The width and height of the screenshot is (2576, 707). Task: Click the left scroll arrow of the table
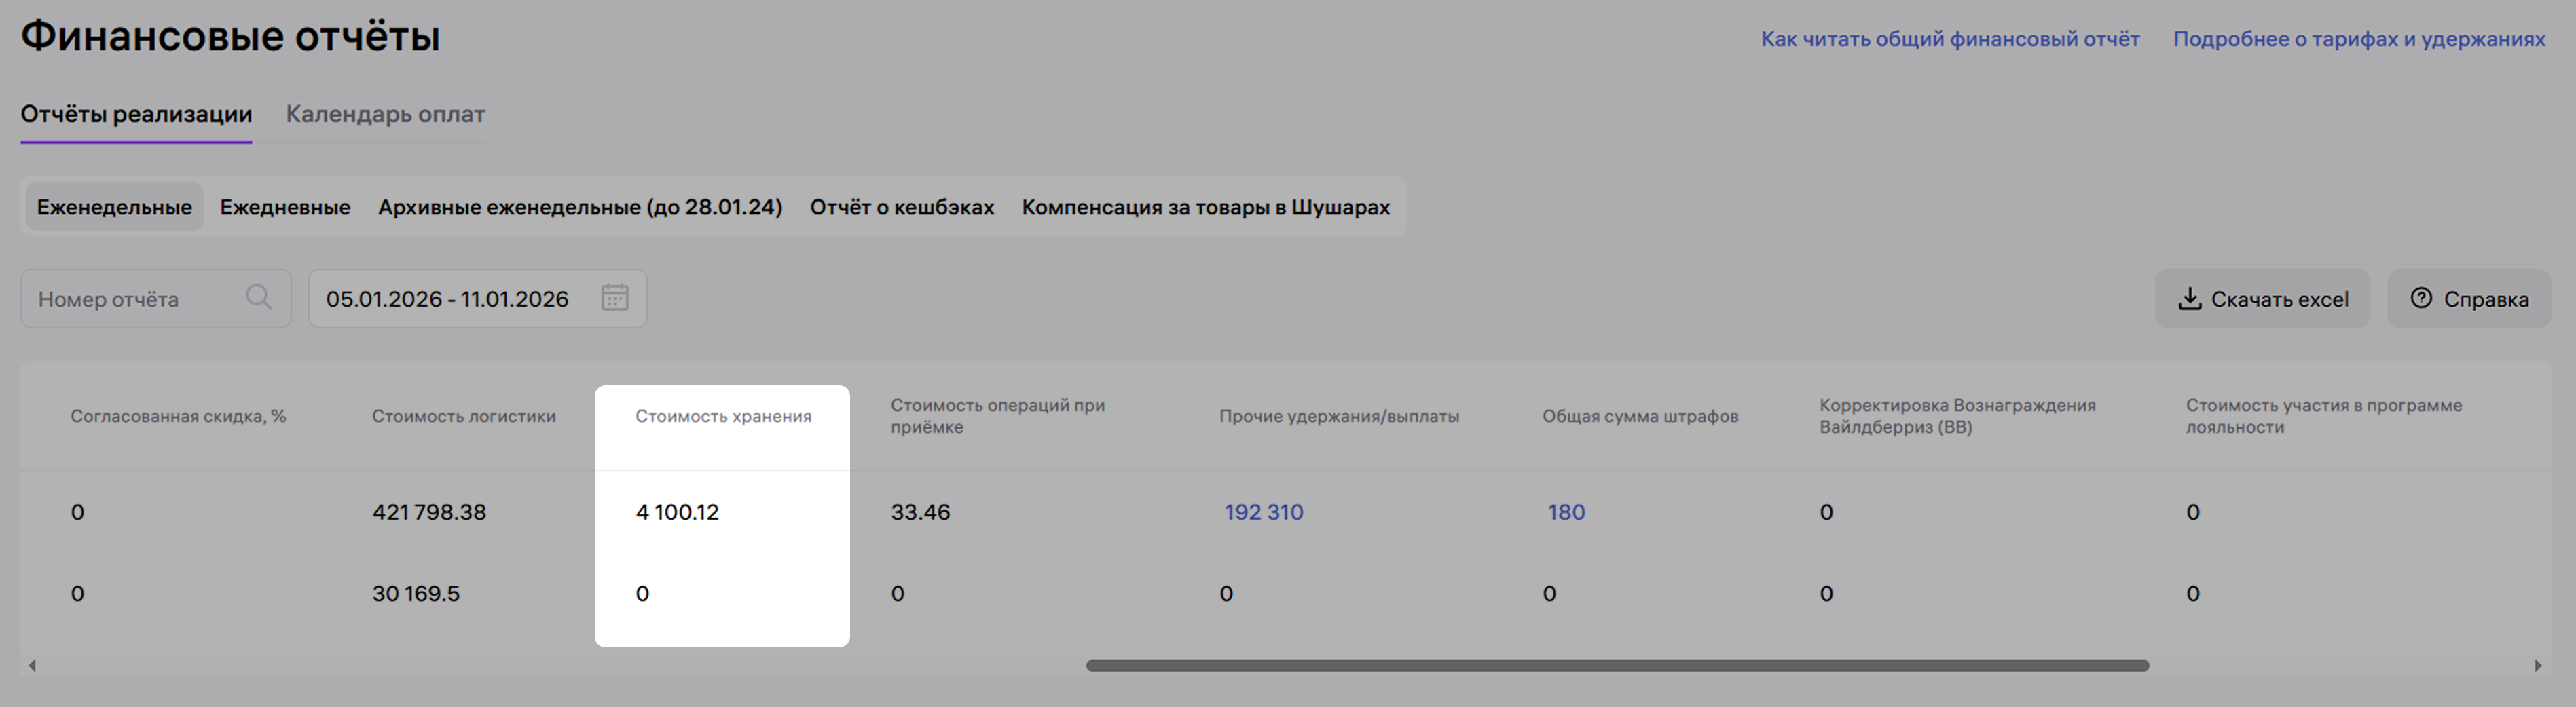coord(32,666)
